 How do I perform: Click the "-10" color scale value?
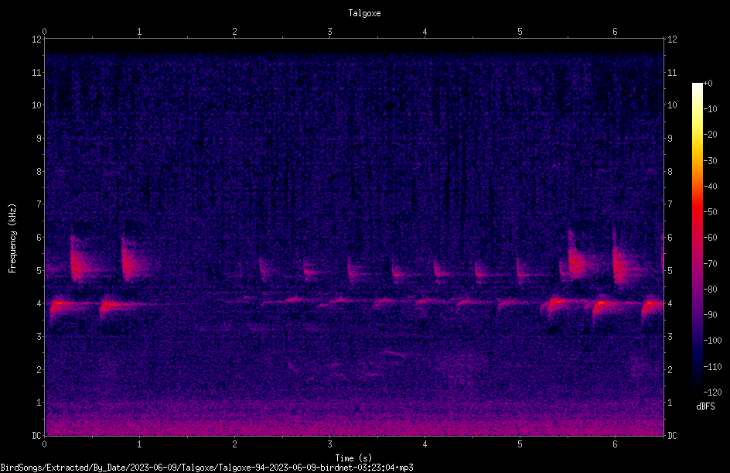711,109
